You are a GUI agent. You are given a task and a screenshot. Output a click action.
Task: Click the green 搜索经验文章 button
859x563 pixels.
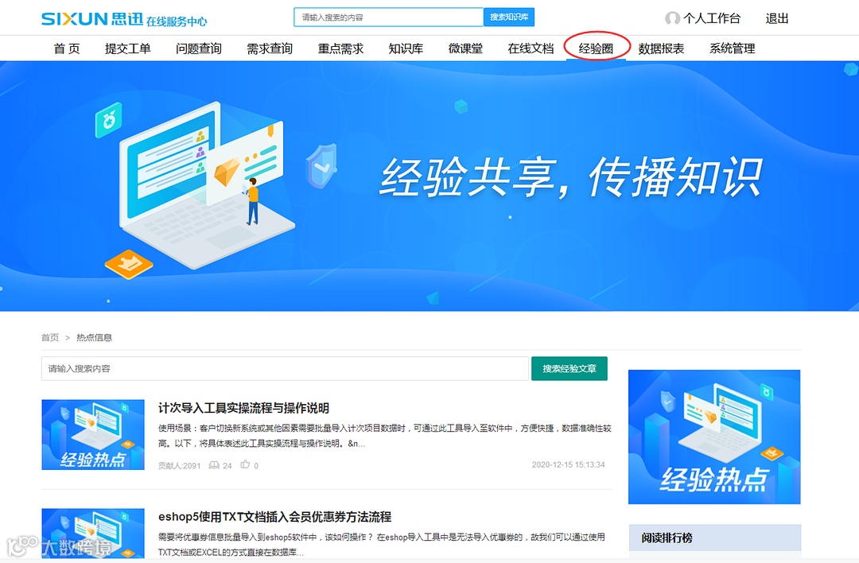click(x=569, y=369)
